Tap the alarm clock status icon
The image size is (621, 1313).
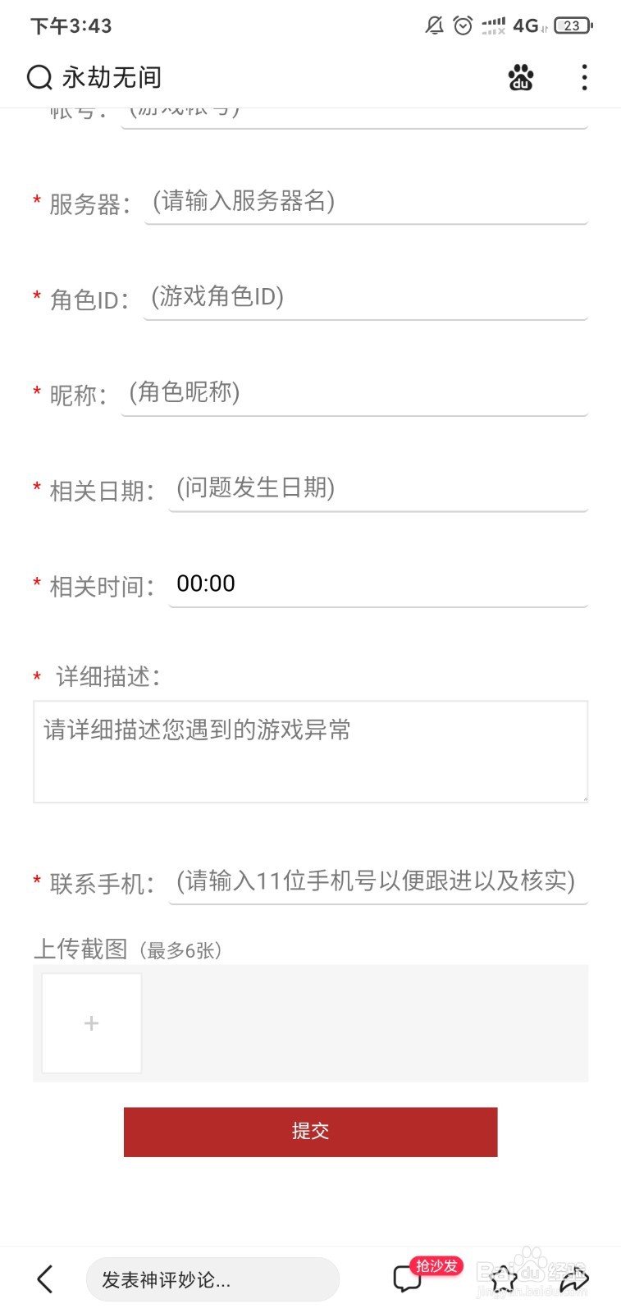click(463, 25)
